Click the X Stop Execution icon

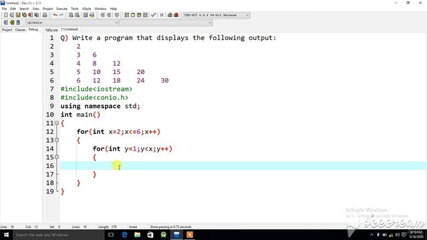click(161, 15)
